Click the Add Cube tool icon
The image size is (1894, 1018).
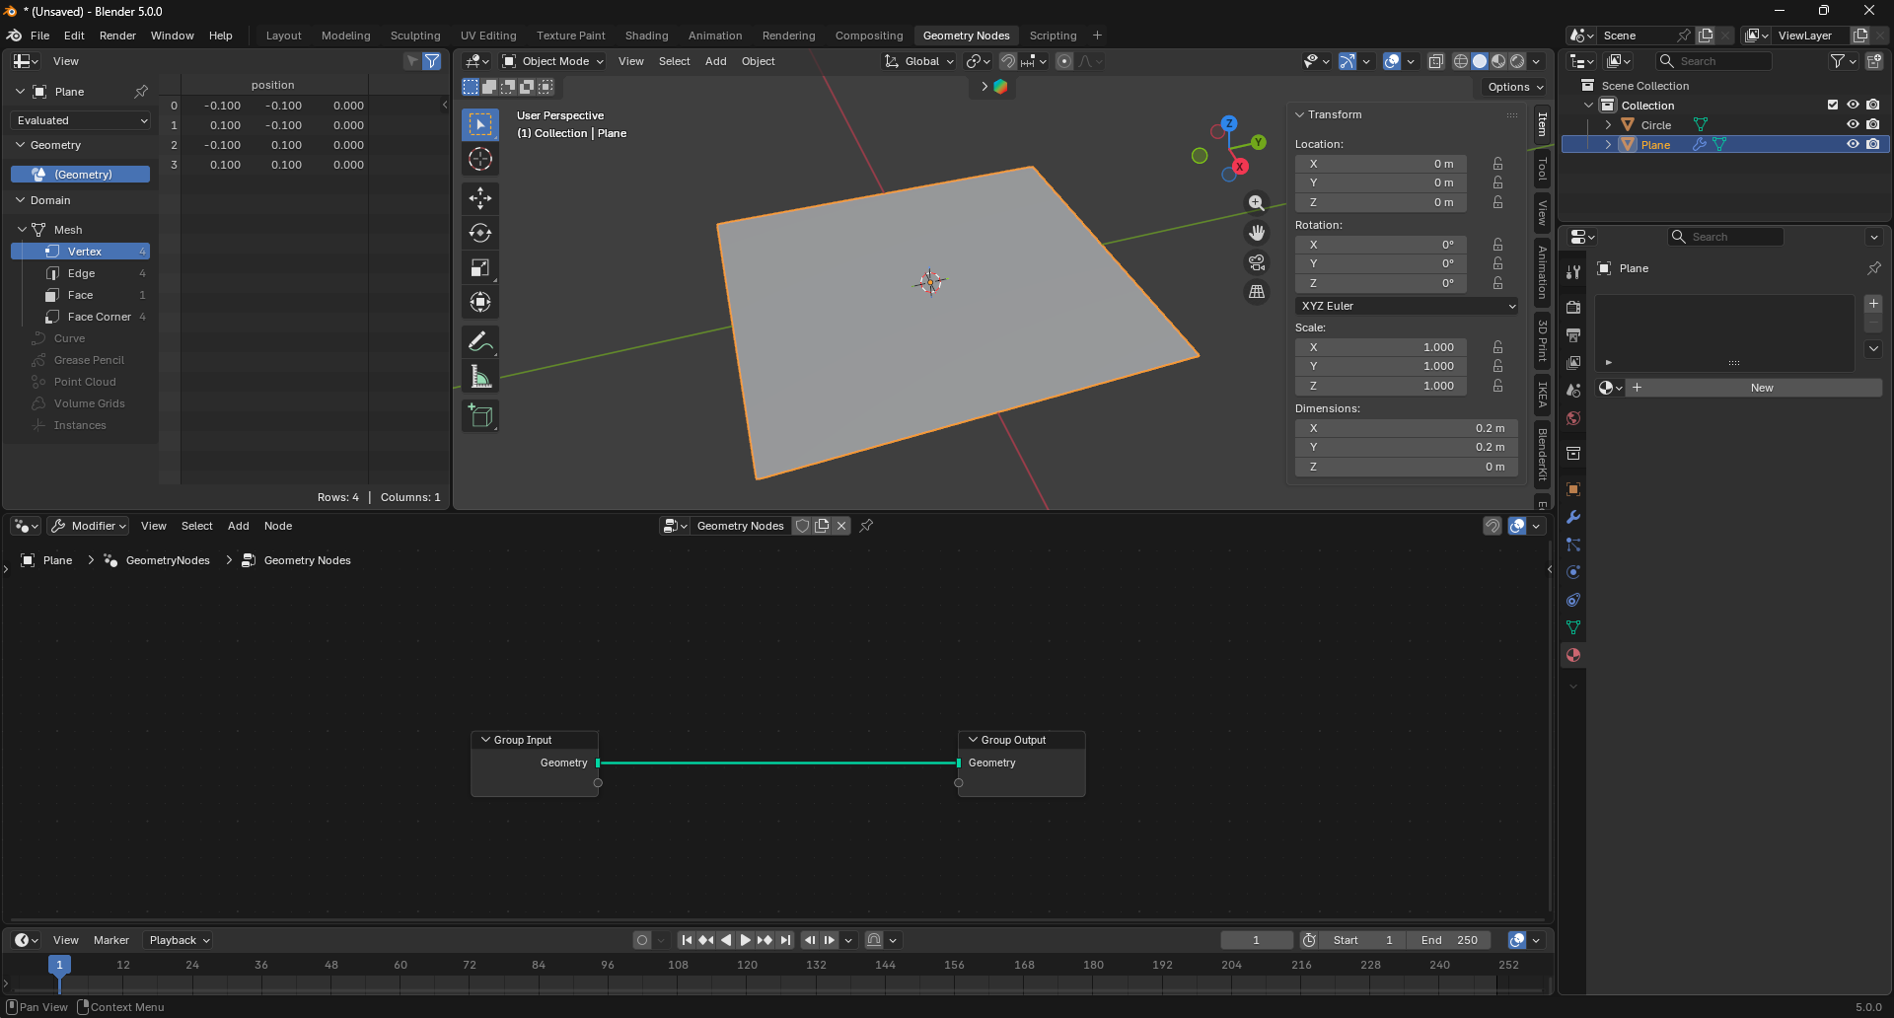point(480,416)
